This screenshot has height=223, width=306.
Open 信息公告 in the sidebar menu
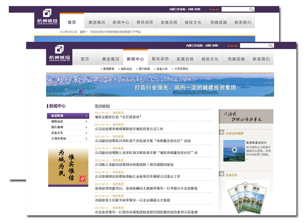57,133
